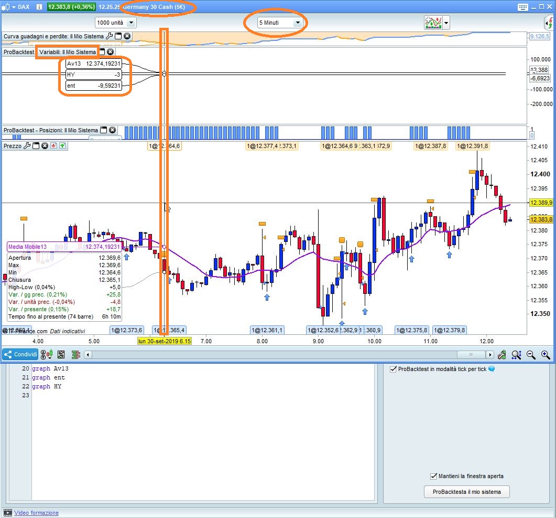This screenshot has width=556, height=518.
Task: Click the Curva guadagni e perdite title
Action: click(53, 36)
